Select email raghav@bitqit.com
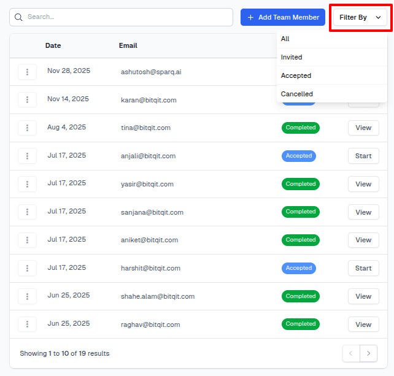This screenshot has height=376, width=394. point(150,324)
